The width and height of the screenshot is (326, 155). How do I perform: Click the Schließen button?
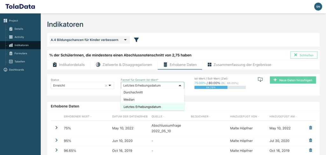[304, 55]
